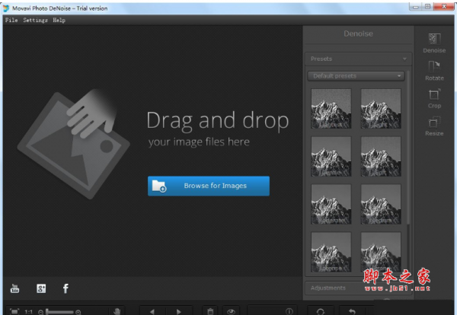The height and width of the screenshot is (315, 457).
Task: Select the Denoise tool icon in sidebar
Action: click(x=434, y=39)
